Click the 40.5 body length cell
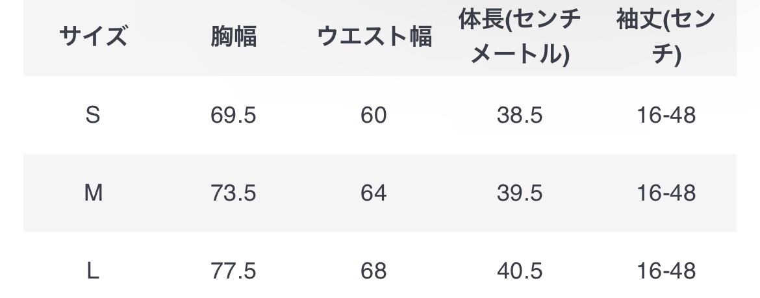This screenshot has width=760, height=298. coord(519,271)
